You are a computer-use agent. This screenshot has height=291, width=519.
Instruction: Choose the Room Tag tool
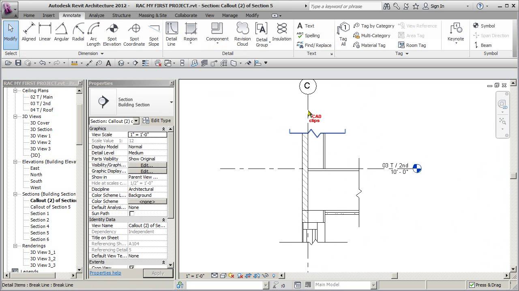412,45
